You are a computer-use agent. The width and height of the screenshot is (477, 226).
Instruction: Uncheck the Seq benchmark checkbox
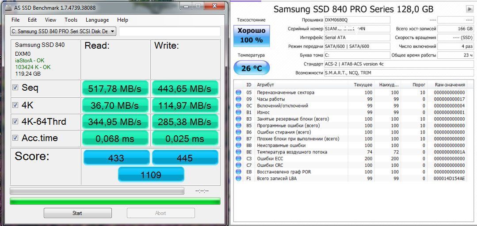(15, 88)
